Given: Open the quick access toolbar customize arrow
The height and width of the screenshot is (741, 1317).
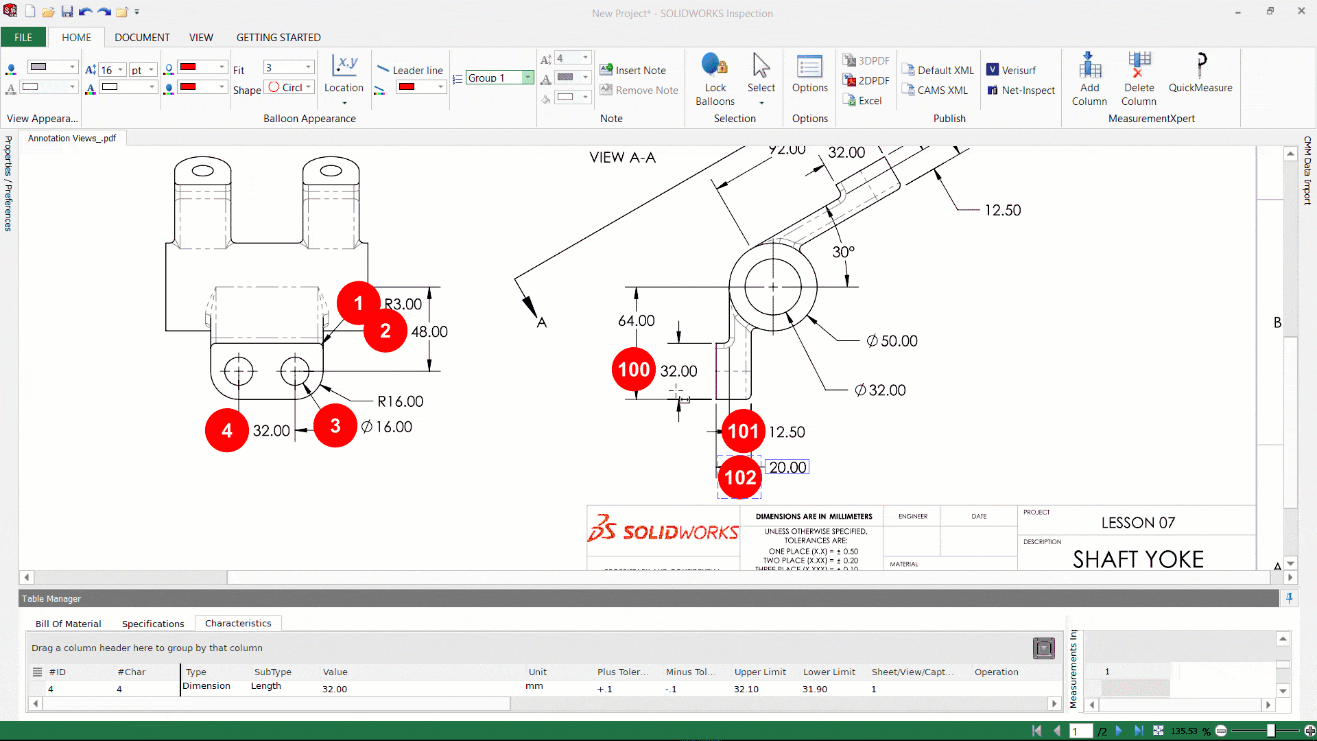Looking at the screenshot, I should pos(137,12).
